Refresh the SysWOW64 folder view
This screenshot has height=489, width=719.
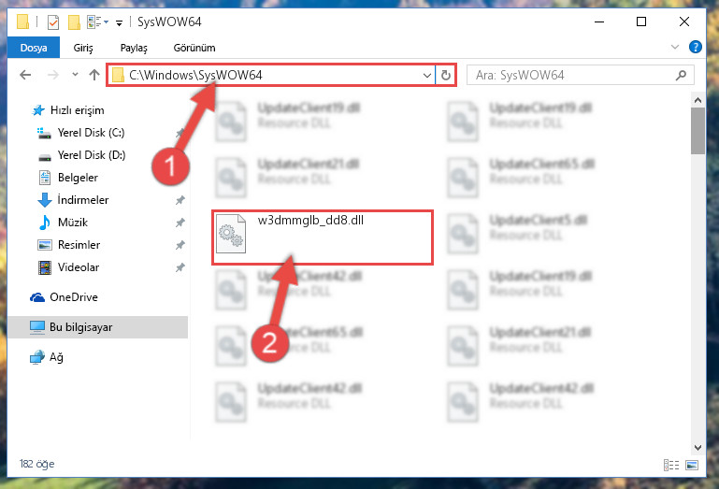point(446,75)
